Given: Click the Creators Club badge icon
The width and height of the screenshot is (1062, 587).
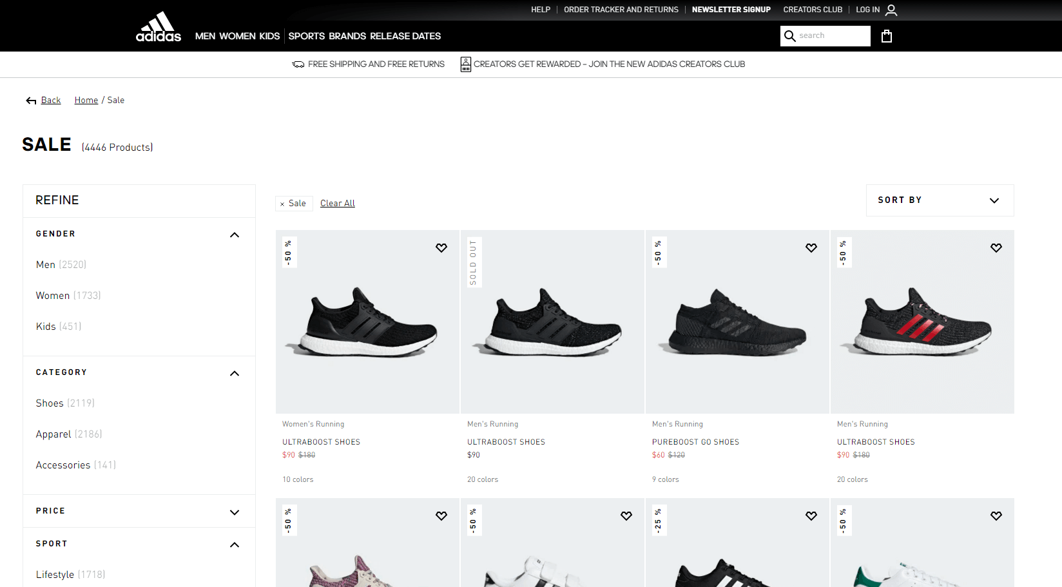Looking at the screenshot, I should click(465, 64).
